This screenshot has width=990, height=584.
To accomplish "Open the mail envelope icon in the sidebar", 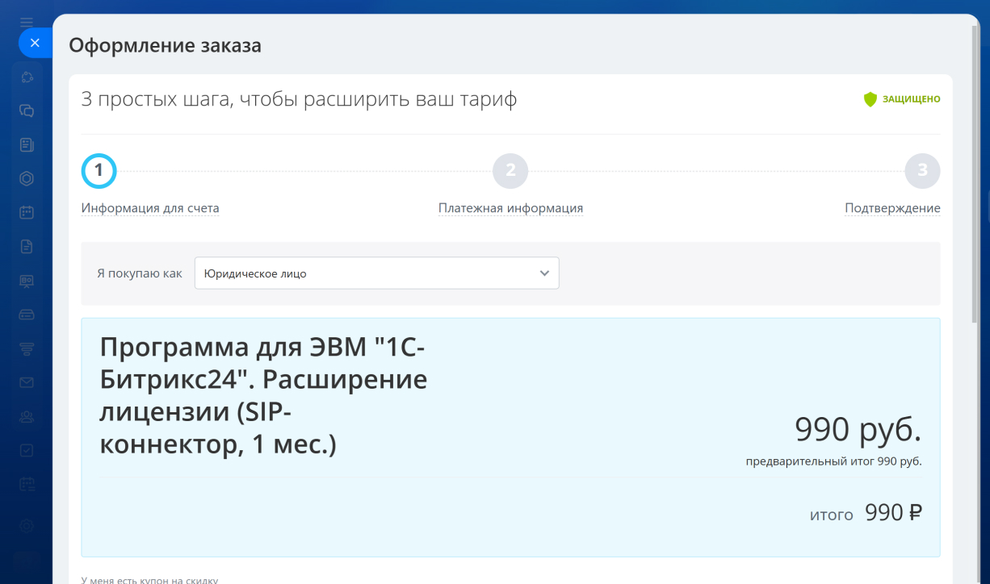I will coord(27,382).
